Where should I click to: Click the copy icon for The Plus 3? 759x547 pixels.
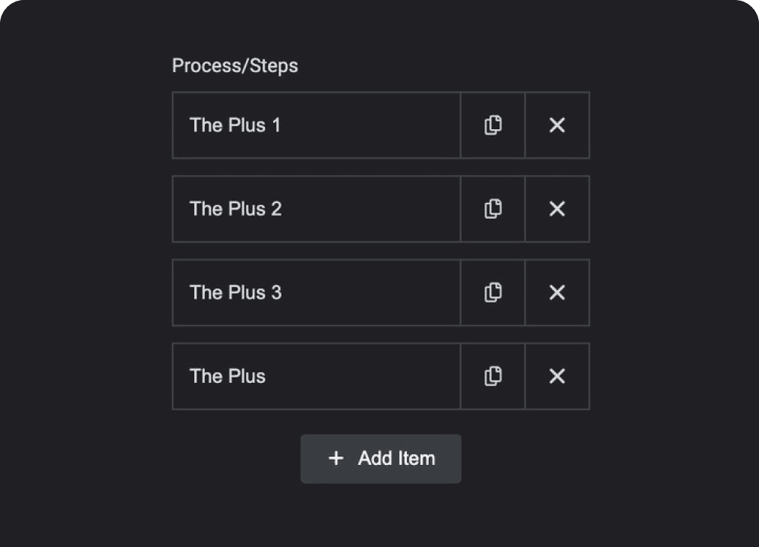click(493, 292)
